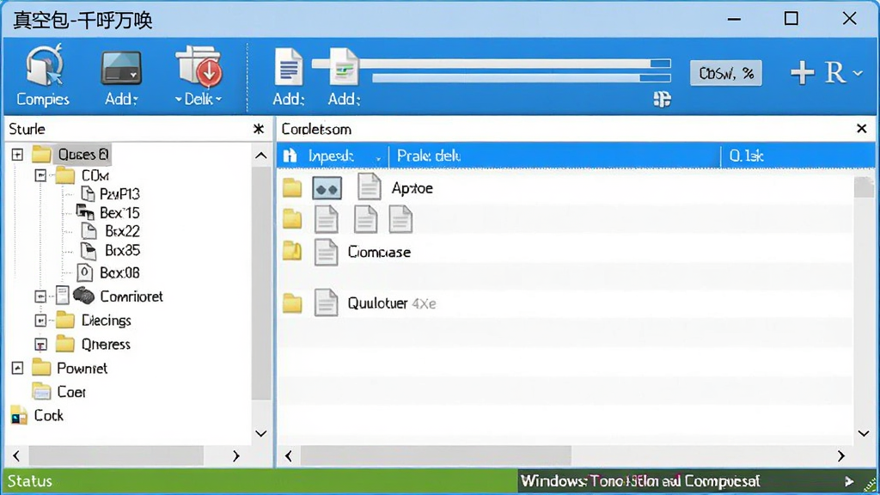Screen dimensions: 880x495
Task: Toggle the Comrioret node expander
Action: pyautogui.click(x=40, y=296)
